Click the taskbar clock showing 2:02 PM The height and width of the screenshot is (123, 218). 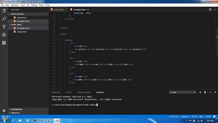pyautogui.click(x=210, y=121)
